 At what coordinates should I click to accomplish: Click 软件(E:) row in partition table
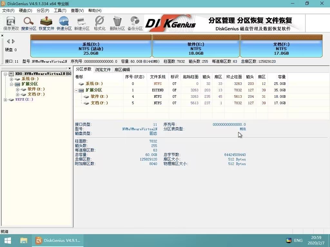(x=181, y=96)
